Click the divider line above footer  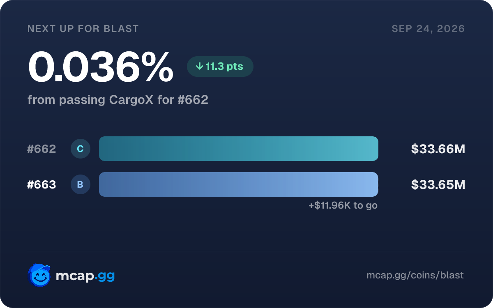[x=246, y=251]
